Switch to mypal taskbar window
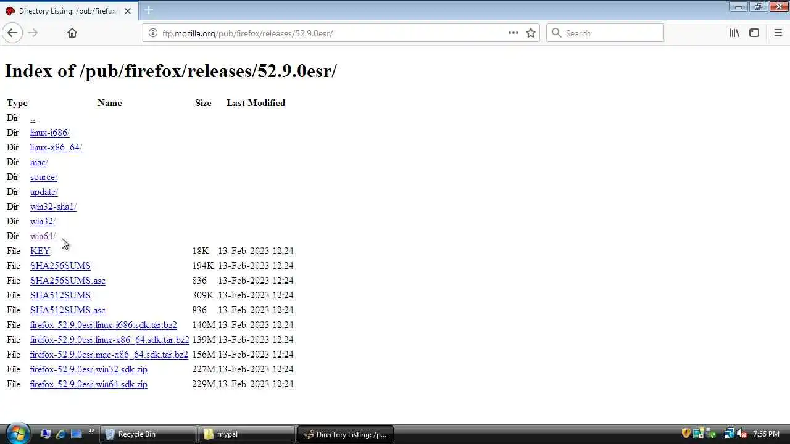This screenshot has height=444, width=790. coord(247,434)
